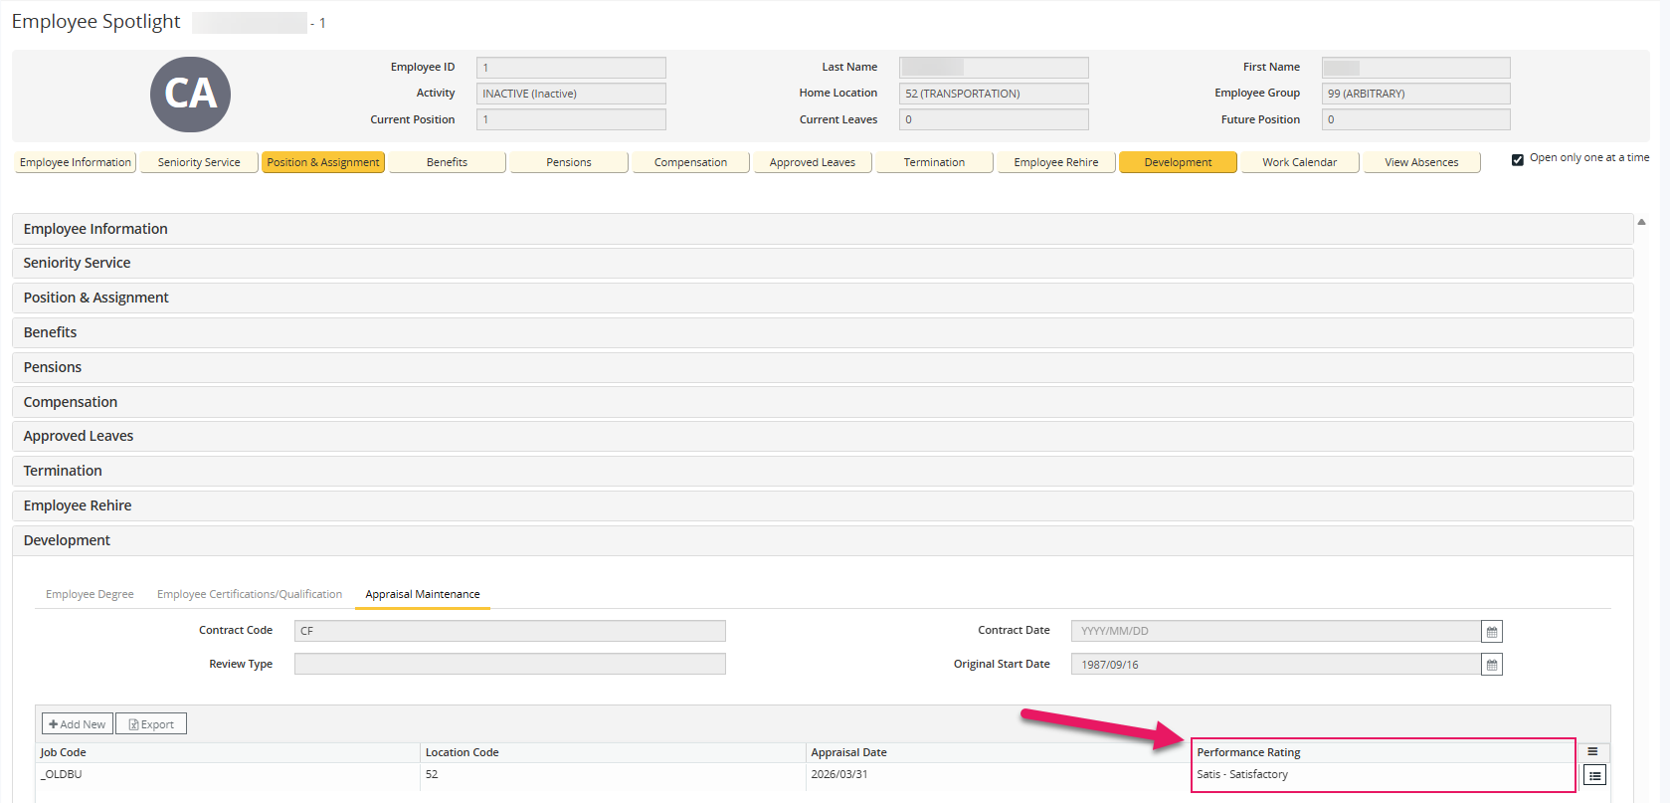Select the Appraisal Maintenance tab

click(423, 594)
